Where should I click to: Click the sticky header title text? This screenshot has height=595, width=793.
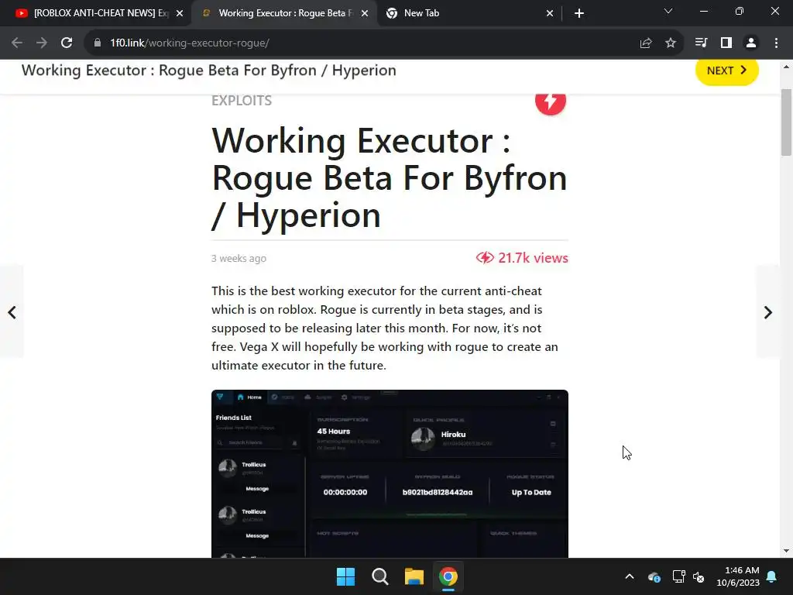(x=209, y=71)
